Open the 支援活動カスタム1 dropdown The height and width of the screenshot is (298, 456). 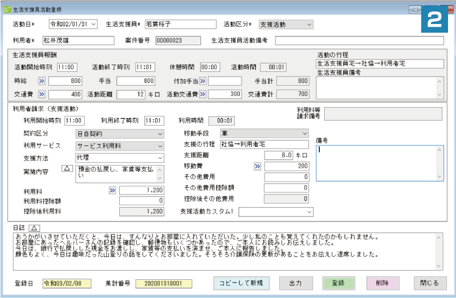[309, 212]
